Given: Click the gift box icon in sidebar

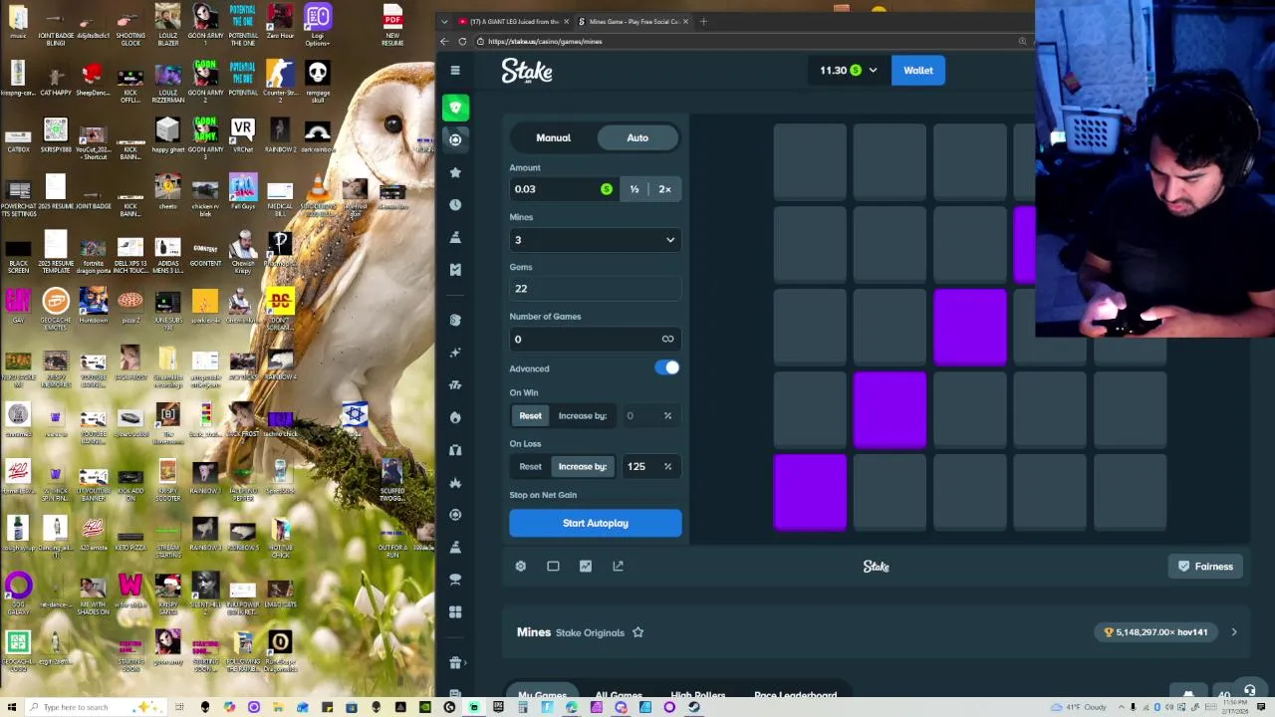Looking at the screenshot, I should tap(455, 662).
